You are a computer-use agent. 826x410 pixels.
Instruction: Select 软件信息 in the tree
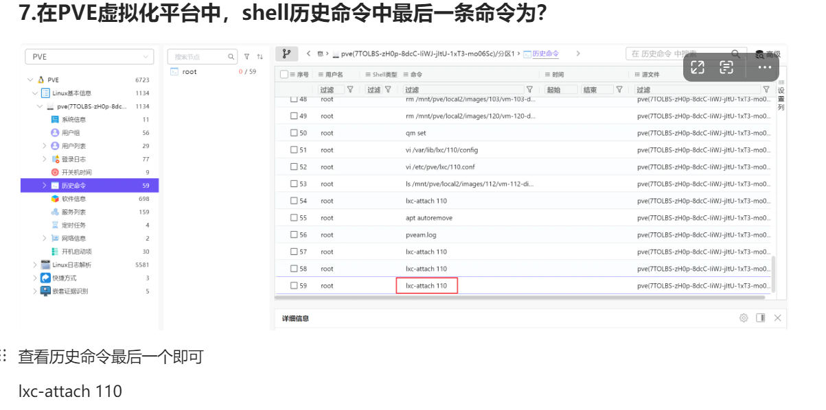tap(73, 199)
